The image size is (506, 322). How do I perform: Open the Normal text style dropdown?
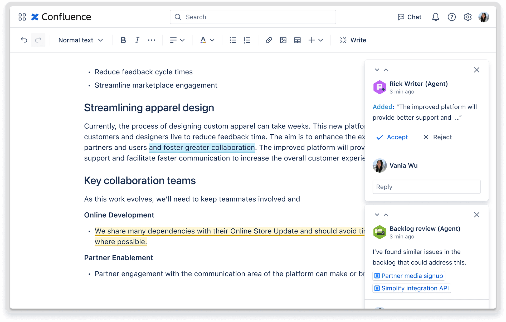click(x=80, y=40)
